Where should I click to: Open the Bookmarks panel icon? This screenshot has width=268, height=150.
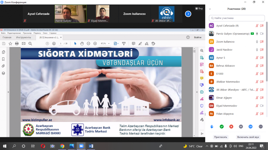tap(3, 59)
